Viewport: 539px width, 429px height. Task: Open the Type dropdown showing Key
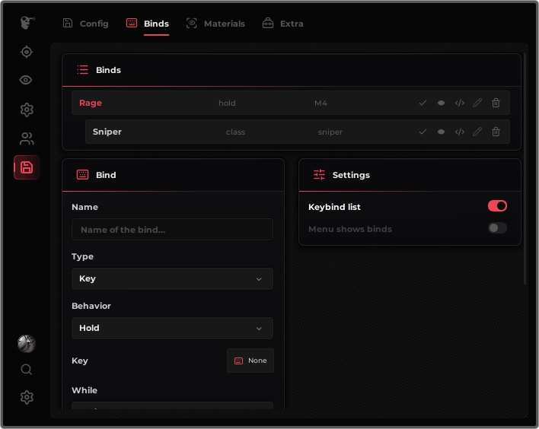coord(172,278)
